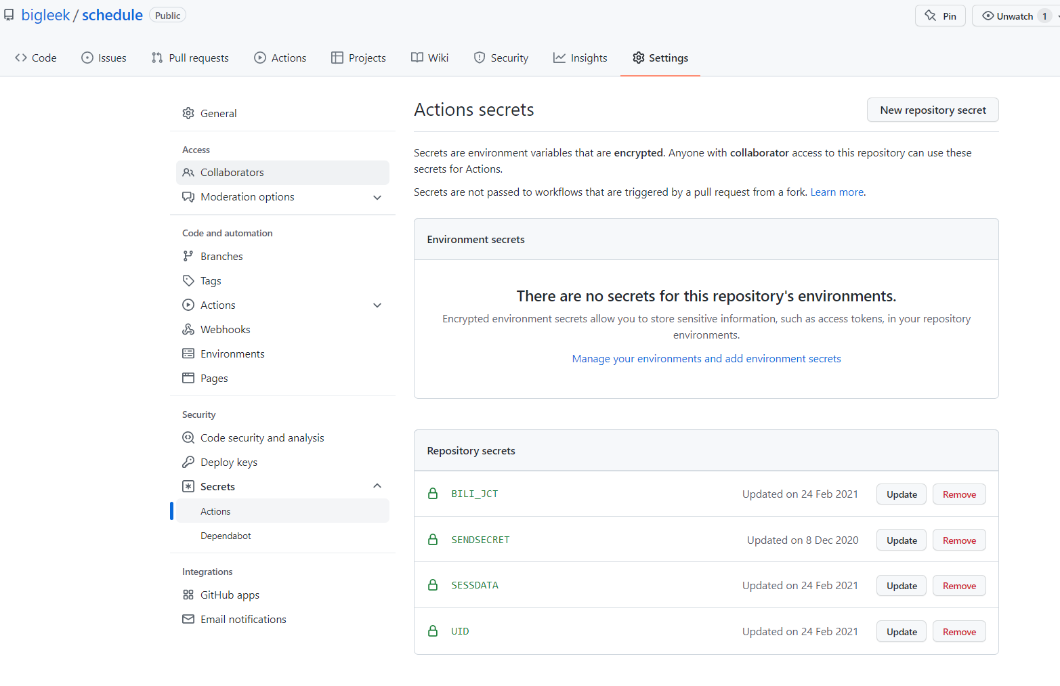Click the SESSDATA secret name

(x=475, y=585)
